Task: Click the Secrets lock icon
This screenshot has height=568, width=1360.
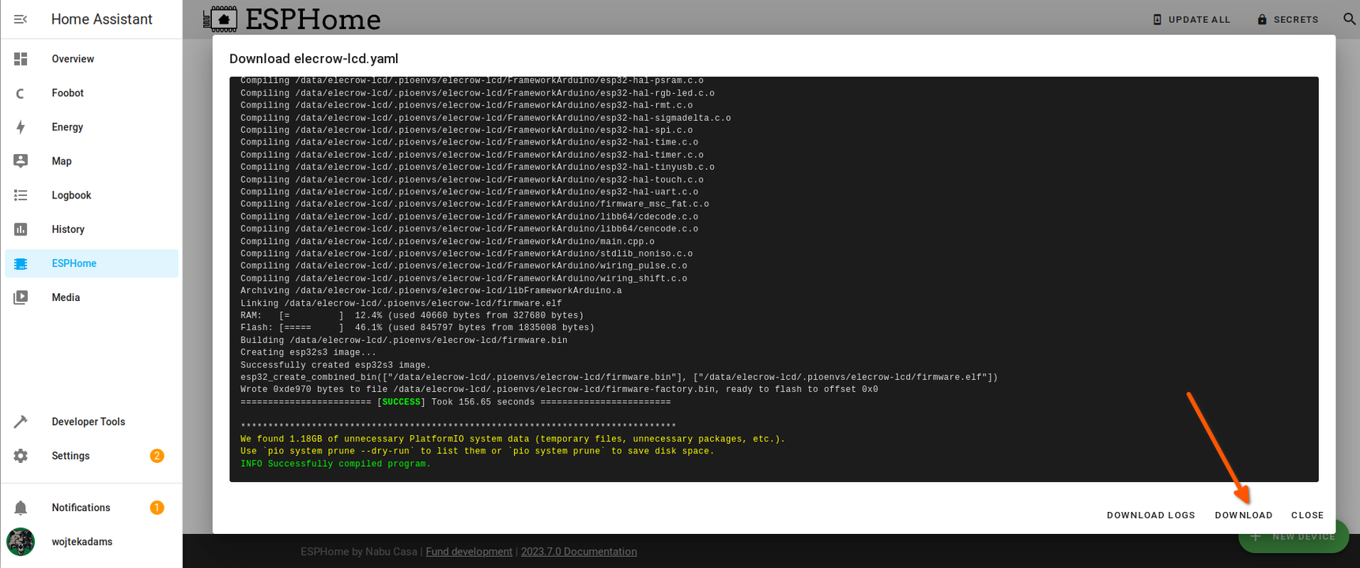Action: pos(1262,19)
